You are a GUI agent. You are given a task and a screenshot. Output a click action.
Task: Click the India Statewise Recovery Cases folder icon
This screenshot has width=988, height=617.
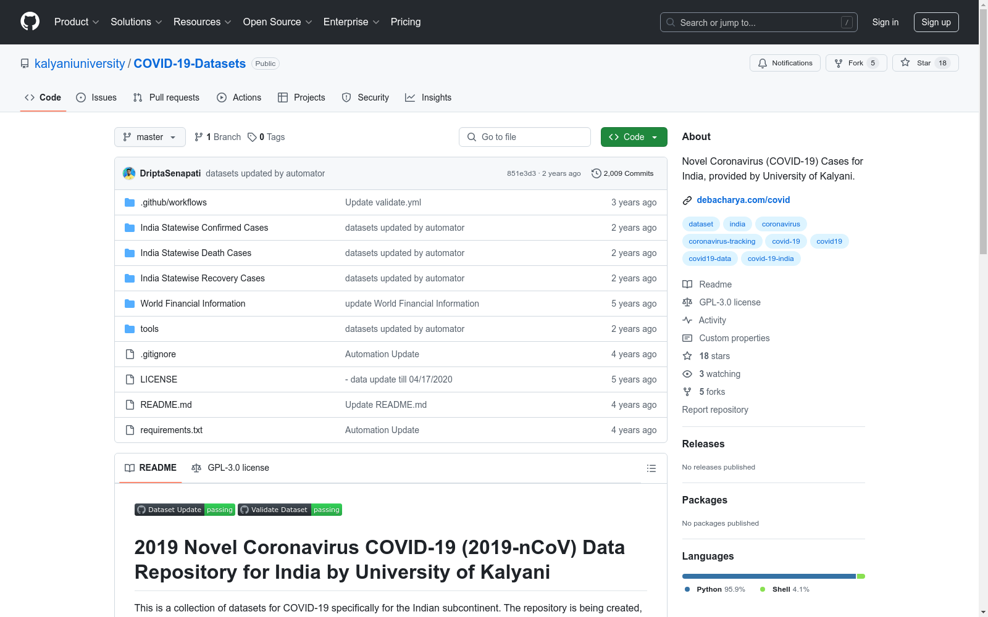(x=130, y=278)
